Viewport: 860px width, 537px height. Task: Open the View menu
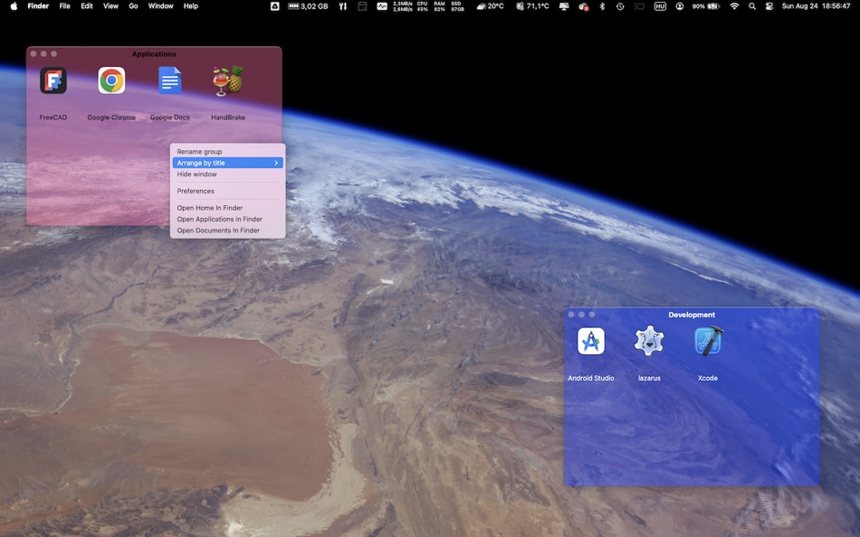tap(110, 6)
